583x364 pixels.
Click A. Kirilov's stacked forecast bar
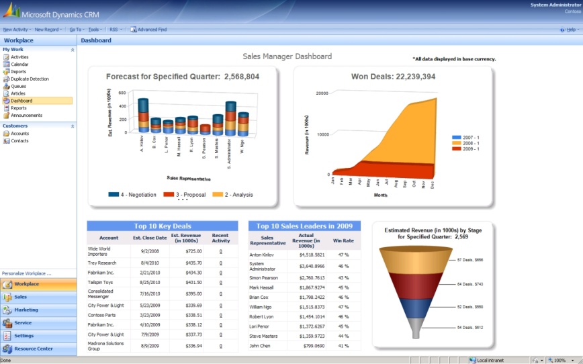(x=143, y=116)
